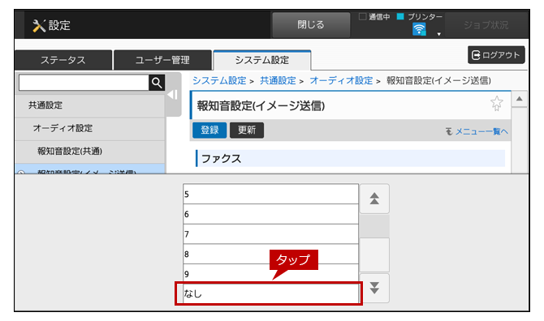
Task: Select option 6 in the list
Action: tap(270, 214)
